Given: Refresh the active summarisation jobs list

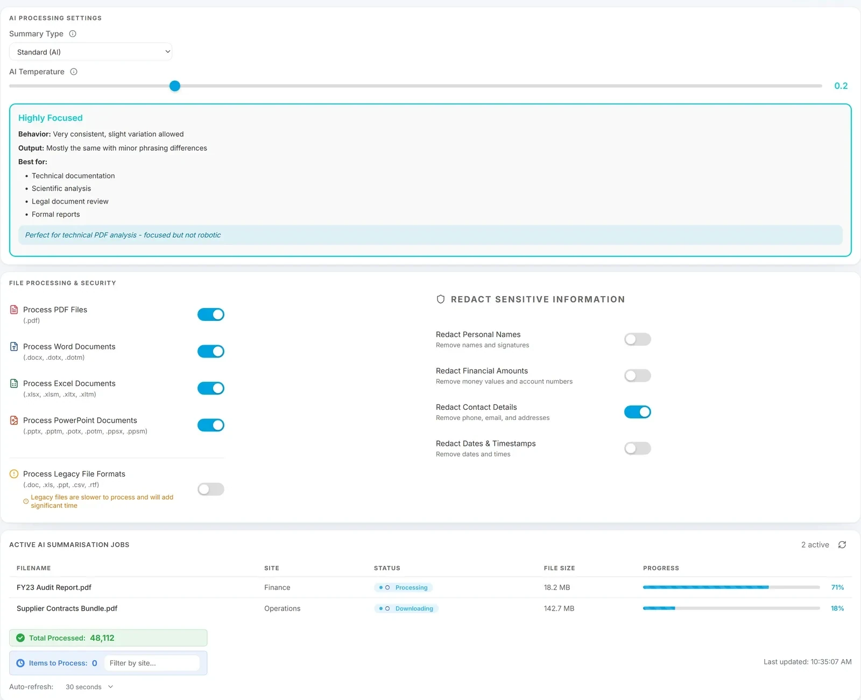Looking at the screenshot, I should [x=842, y=545].
